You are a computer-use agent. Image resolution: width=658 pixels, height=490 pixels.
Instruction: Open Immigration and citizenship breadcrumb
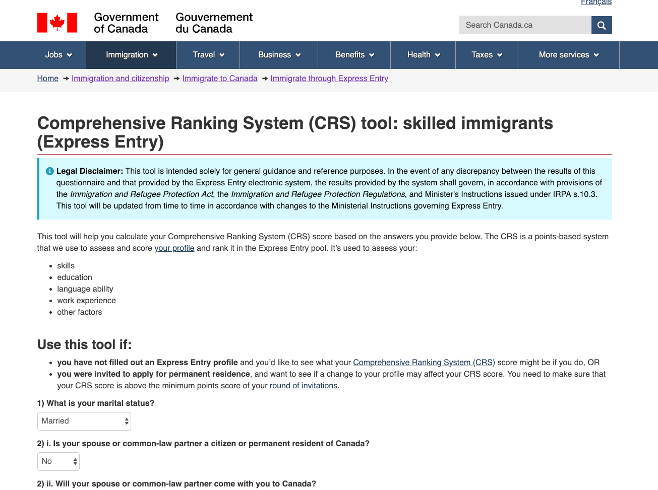(x=121, y=79)
